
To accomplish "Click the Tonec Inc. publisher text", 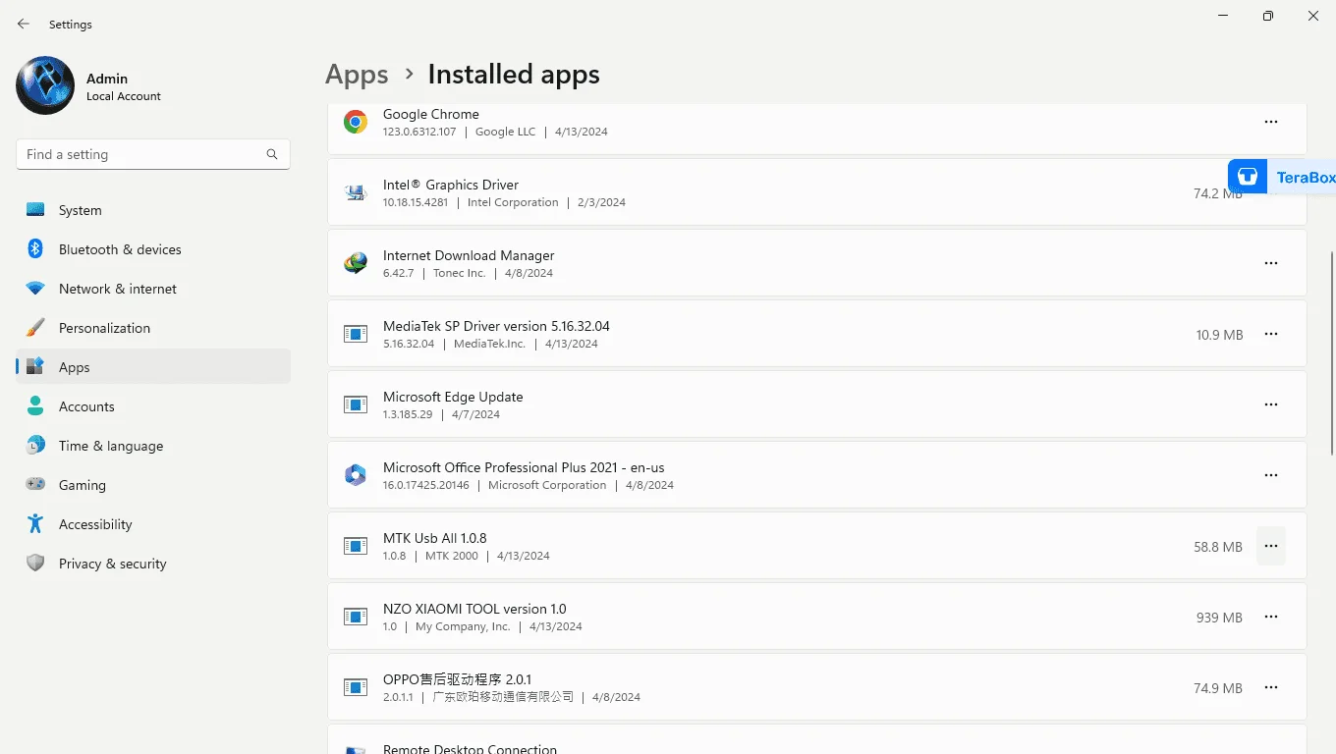I will [x=460, y=273].
